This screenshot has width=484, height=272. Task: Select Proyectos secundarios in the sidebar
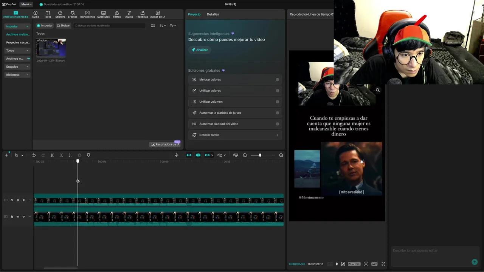click(18, 43)
